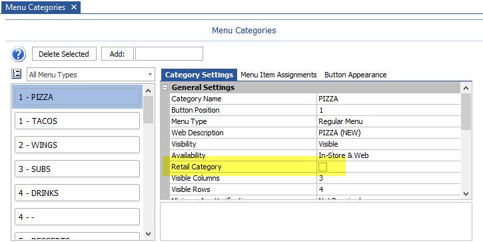Collapse the General Settings section
The width and height of the screenshot is (483, 242).
(165, 87)
